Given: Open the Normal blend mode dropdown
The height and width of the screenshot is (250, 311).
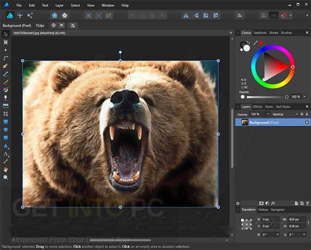Looking at the screenshot, I should pyautogui.click(x=285, y=114).
